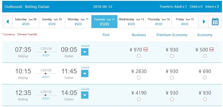Click the hot badge beside ¥500 economy fare
Screen dimensions: 223x107
pyautogui.click(x=212, y=49)
